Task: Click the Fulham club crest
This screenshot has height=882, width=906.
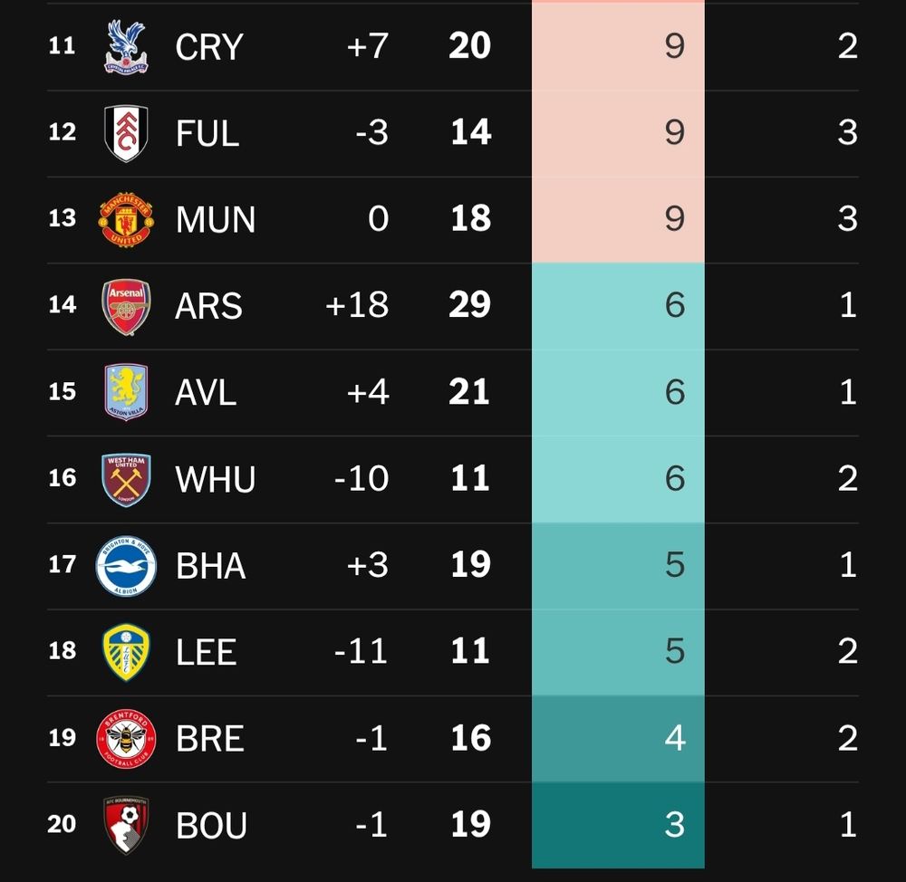Action: [x=126, y=133]
